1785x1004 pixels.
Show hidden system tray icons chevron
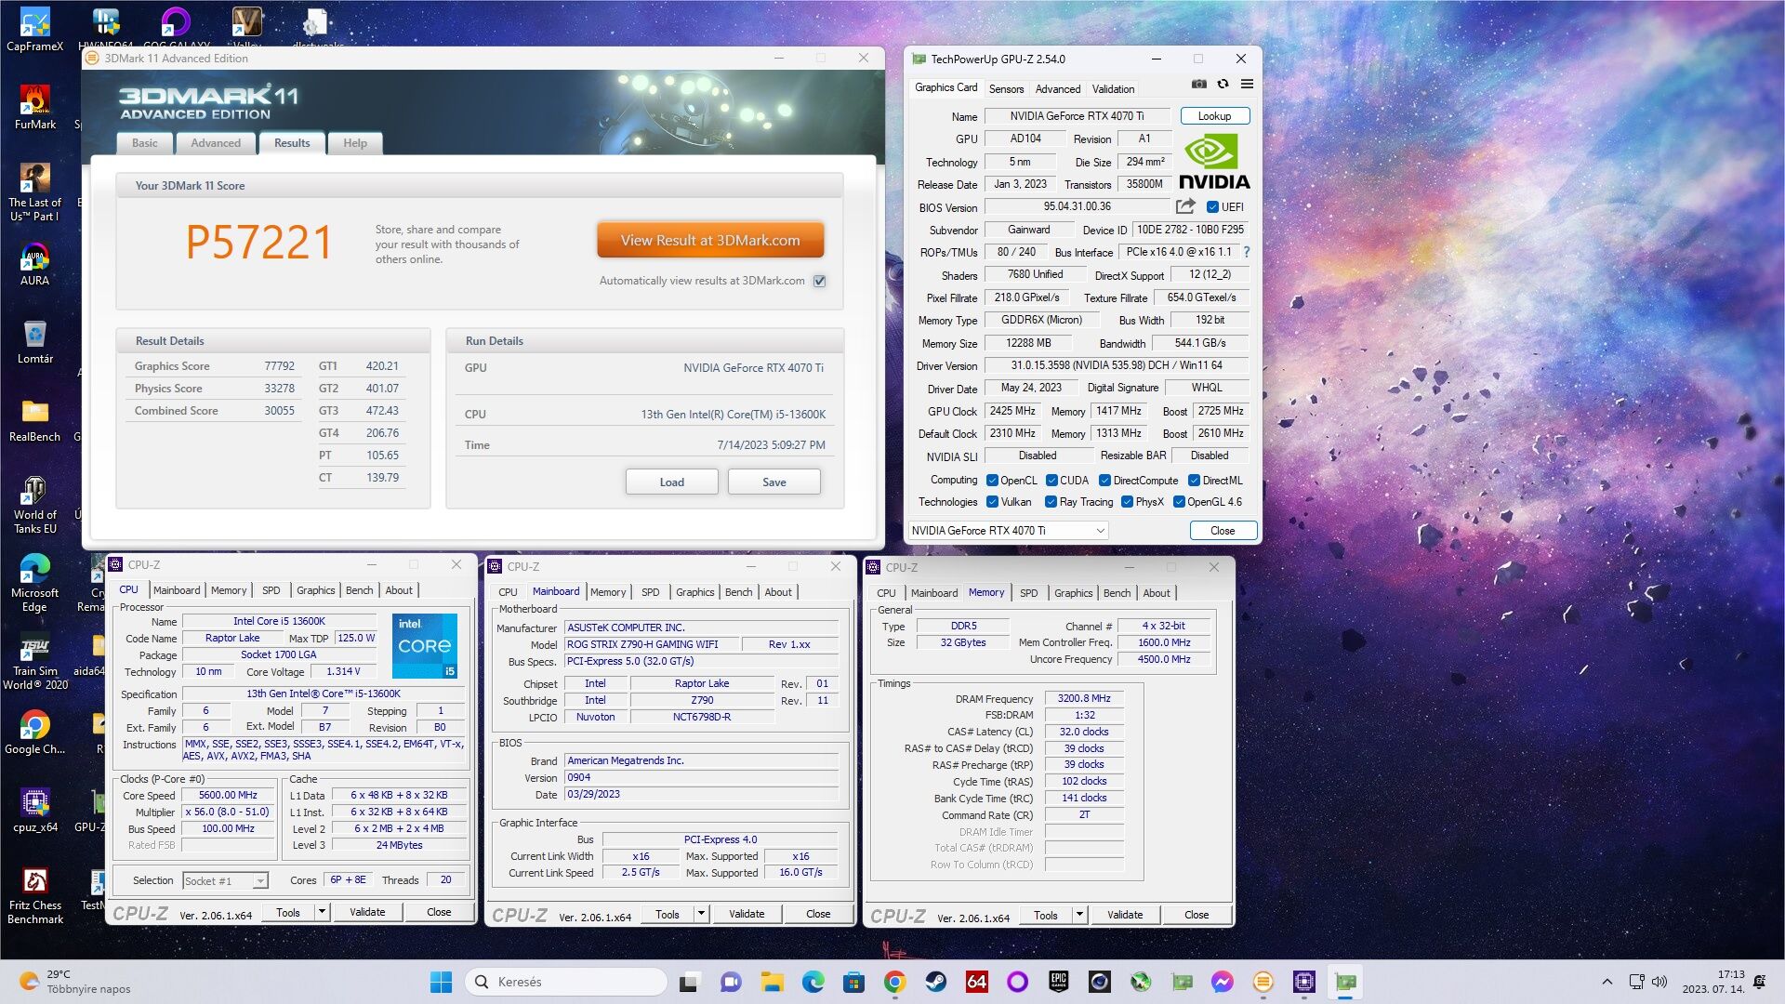(1606, 982)
